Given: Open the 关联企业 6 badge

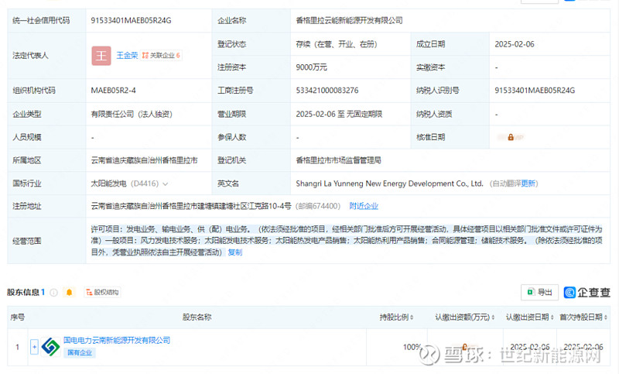Looking at the screenshot, I should (x=161, y=55).
